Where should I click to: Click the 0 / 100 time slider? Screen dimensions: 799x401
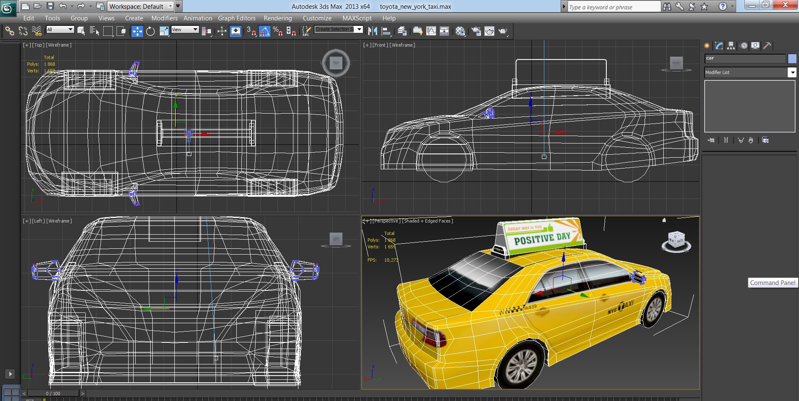(53, 393)
